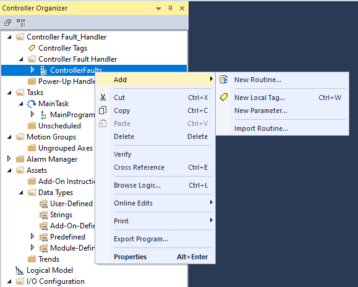The width and height of the screenshot is (358, 287).
Task: Click the Controller Tags tag icon
Action: tap(32, 48)
